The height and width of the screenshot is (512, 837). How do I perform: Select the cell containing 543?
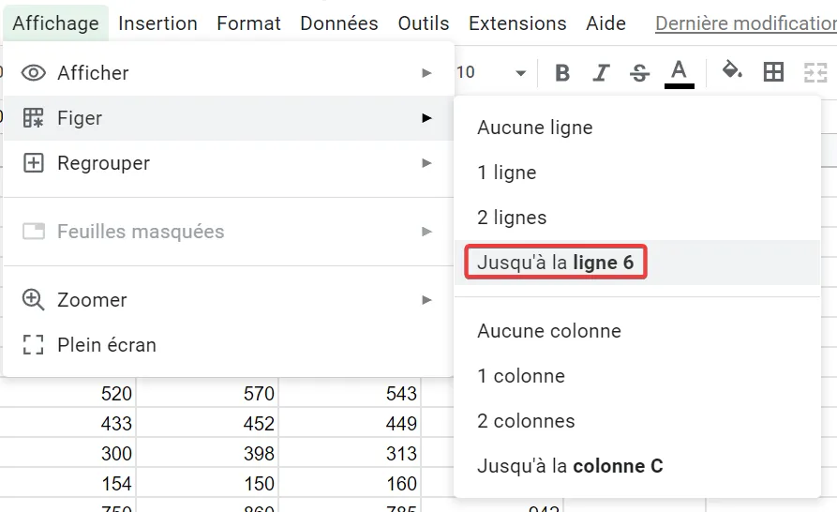[350, 394]
